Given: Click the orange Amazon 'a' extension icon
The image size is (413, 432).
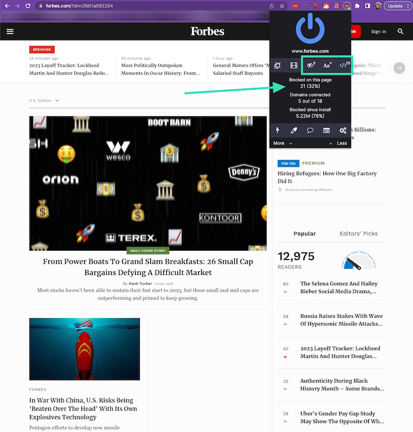Looking at the screenshot, I should [x=336, y=6].
